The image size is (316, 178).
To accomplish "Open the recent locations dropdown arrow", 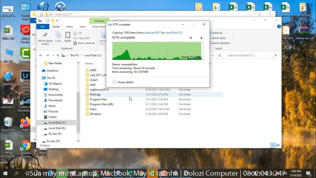I will tap(53, 55).
